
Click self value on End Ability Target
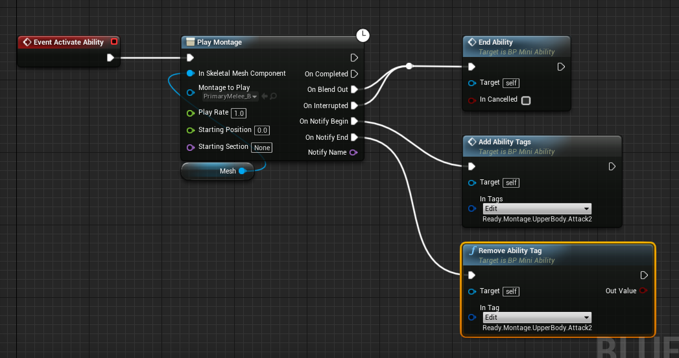pos(511,83)
